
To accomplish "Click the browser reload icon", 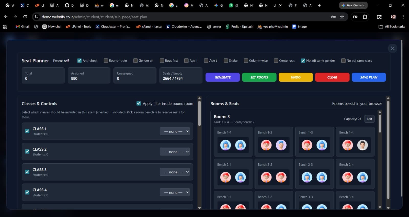I will (x=25, y=17).
